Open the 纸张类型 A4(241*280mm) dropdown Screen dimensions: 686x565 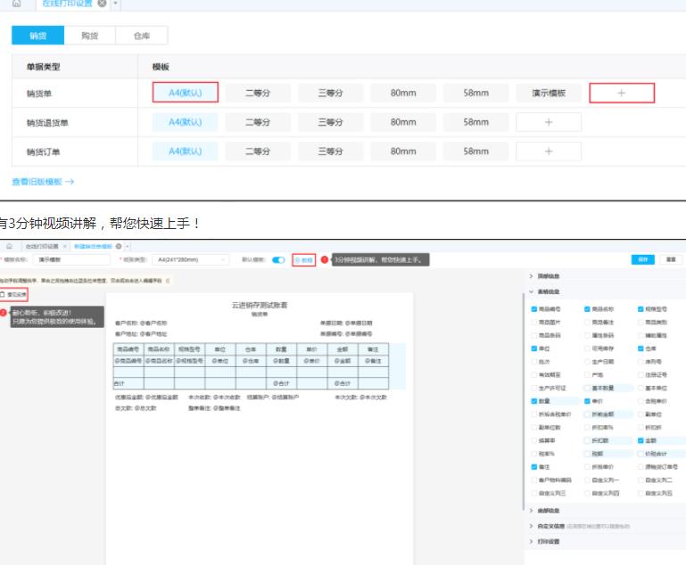pos(191,259)
